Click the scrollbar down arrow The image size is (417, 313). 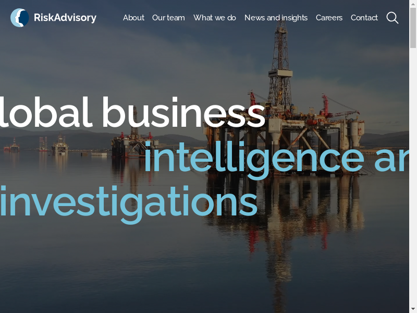click(x=413, y=309)
